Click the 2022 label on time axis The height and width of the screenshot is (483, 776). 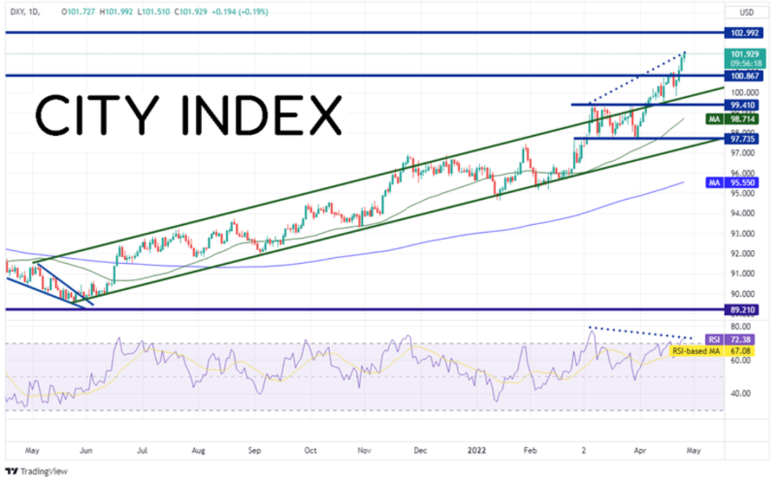[476, 451]
